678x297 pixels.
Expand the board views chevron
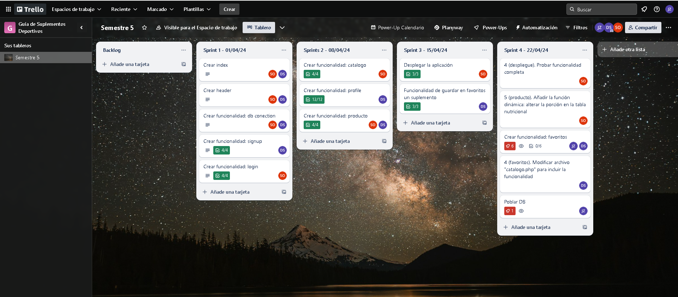282,28
